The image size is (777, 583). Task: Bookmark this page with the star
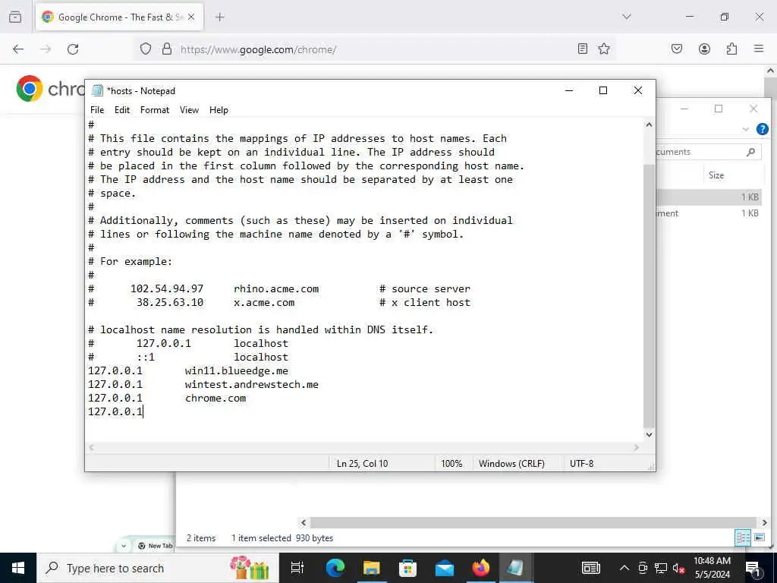coord(603,49)
